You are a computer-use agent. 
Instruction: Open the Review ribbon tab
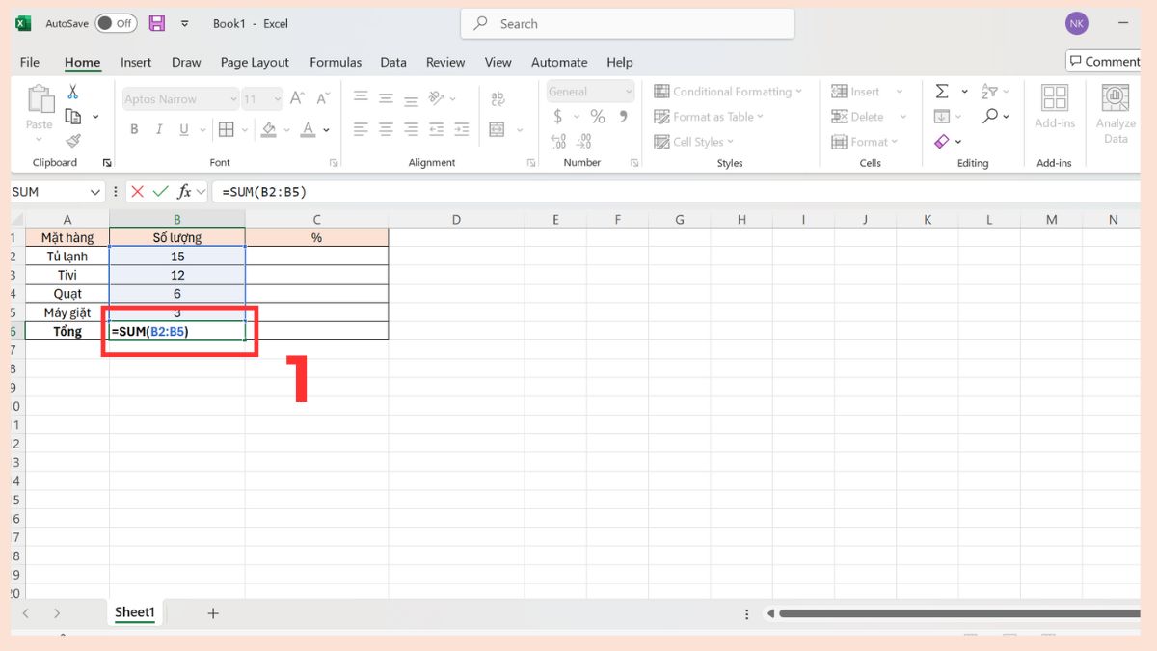coord(444,62)
